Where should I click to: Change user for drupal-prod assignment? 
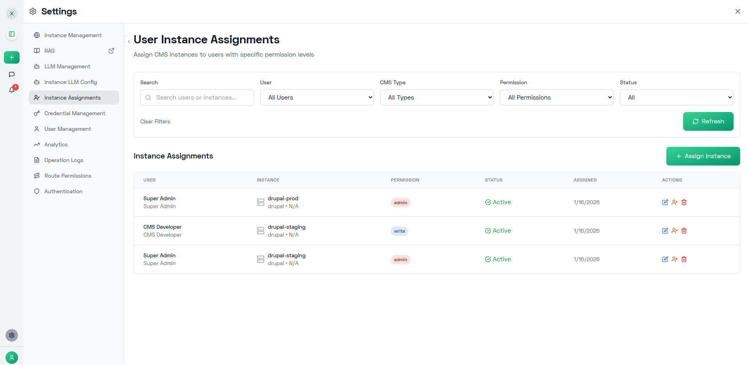click(x=675, y=202)
